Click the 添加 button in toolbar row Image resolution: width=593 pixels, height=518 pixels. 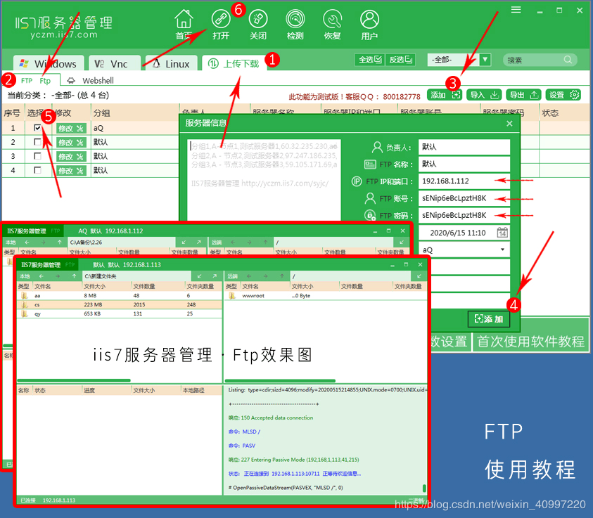tap(445, 95)
